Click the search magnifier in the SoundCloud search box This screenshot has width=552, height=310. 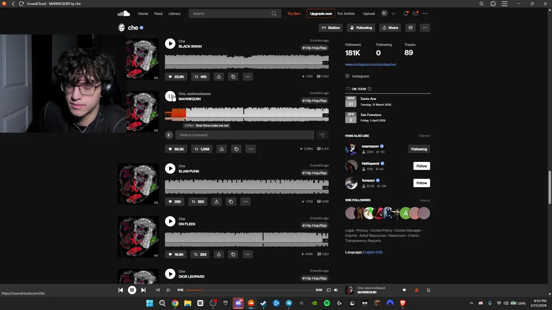point(274,14)
